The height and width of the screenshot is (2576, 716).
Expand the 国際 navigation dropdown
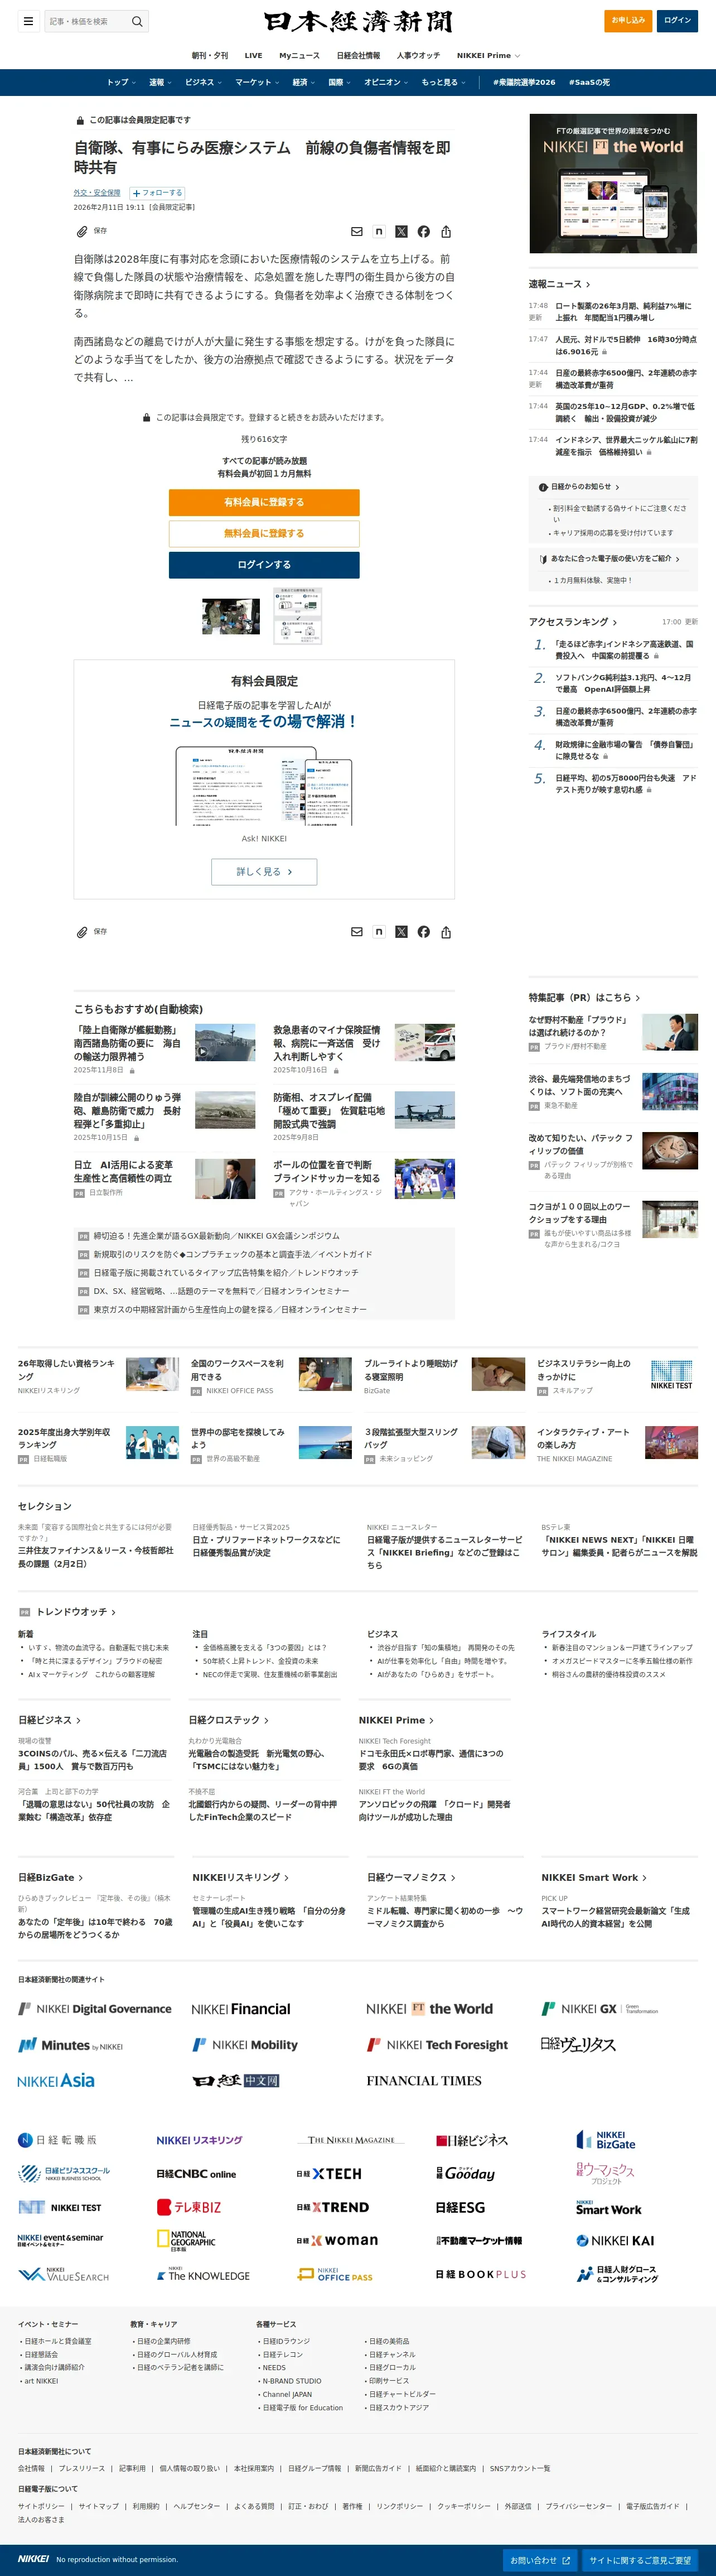click(340, 82)
